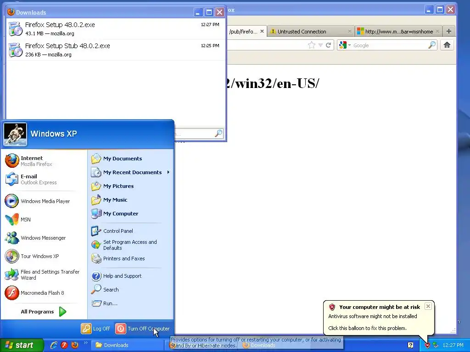Go to Firefox home page

[447, 45]
